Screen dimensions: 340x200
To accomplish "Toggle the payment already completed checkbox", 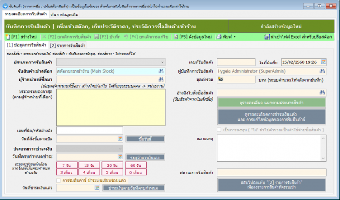I will [58, 180].
